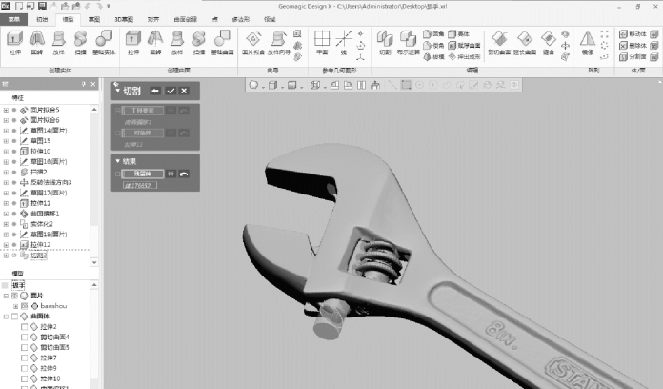Switch to the Polygons (多边形) ribbon tab
The width and height of the screenshot is (663, 389).
pyautogui.click(x=241, y=19)
